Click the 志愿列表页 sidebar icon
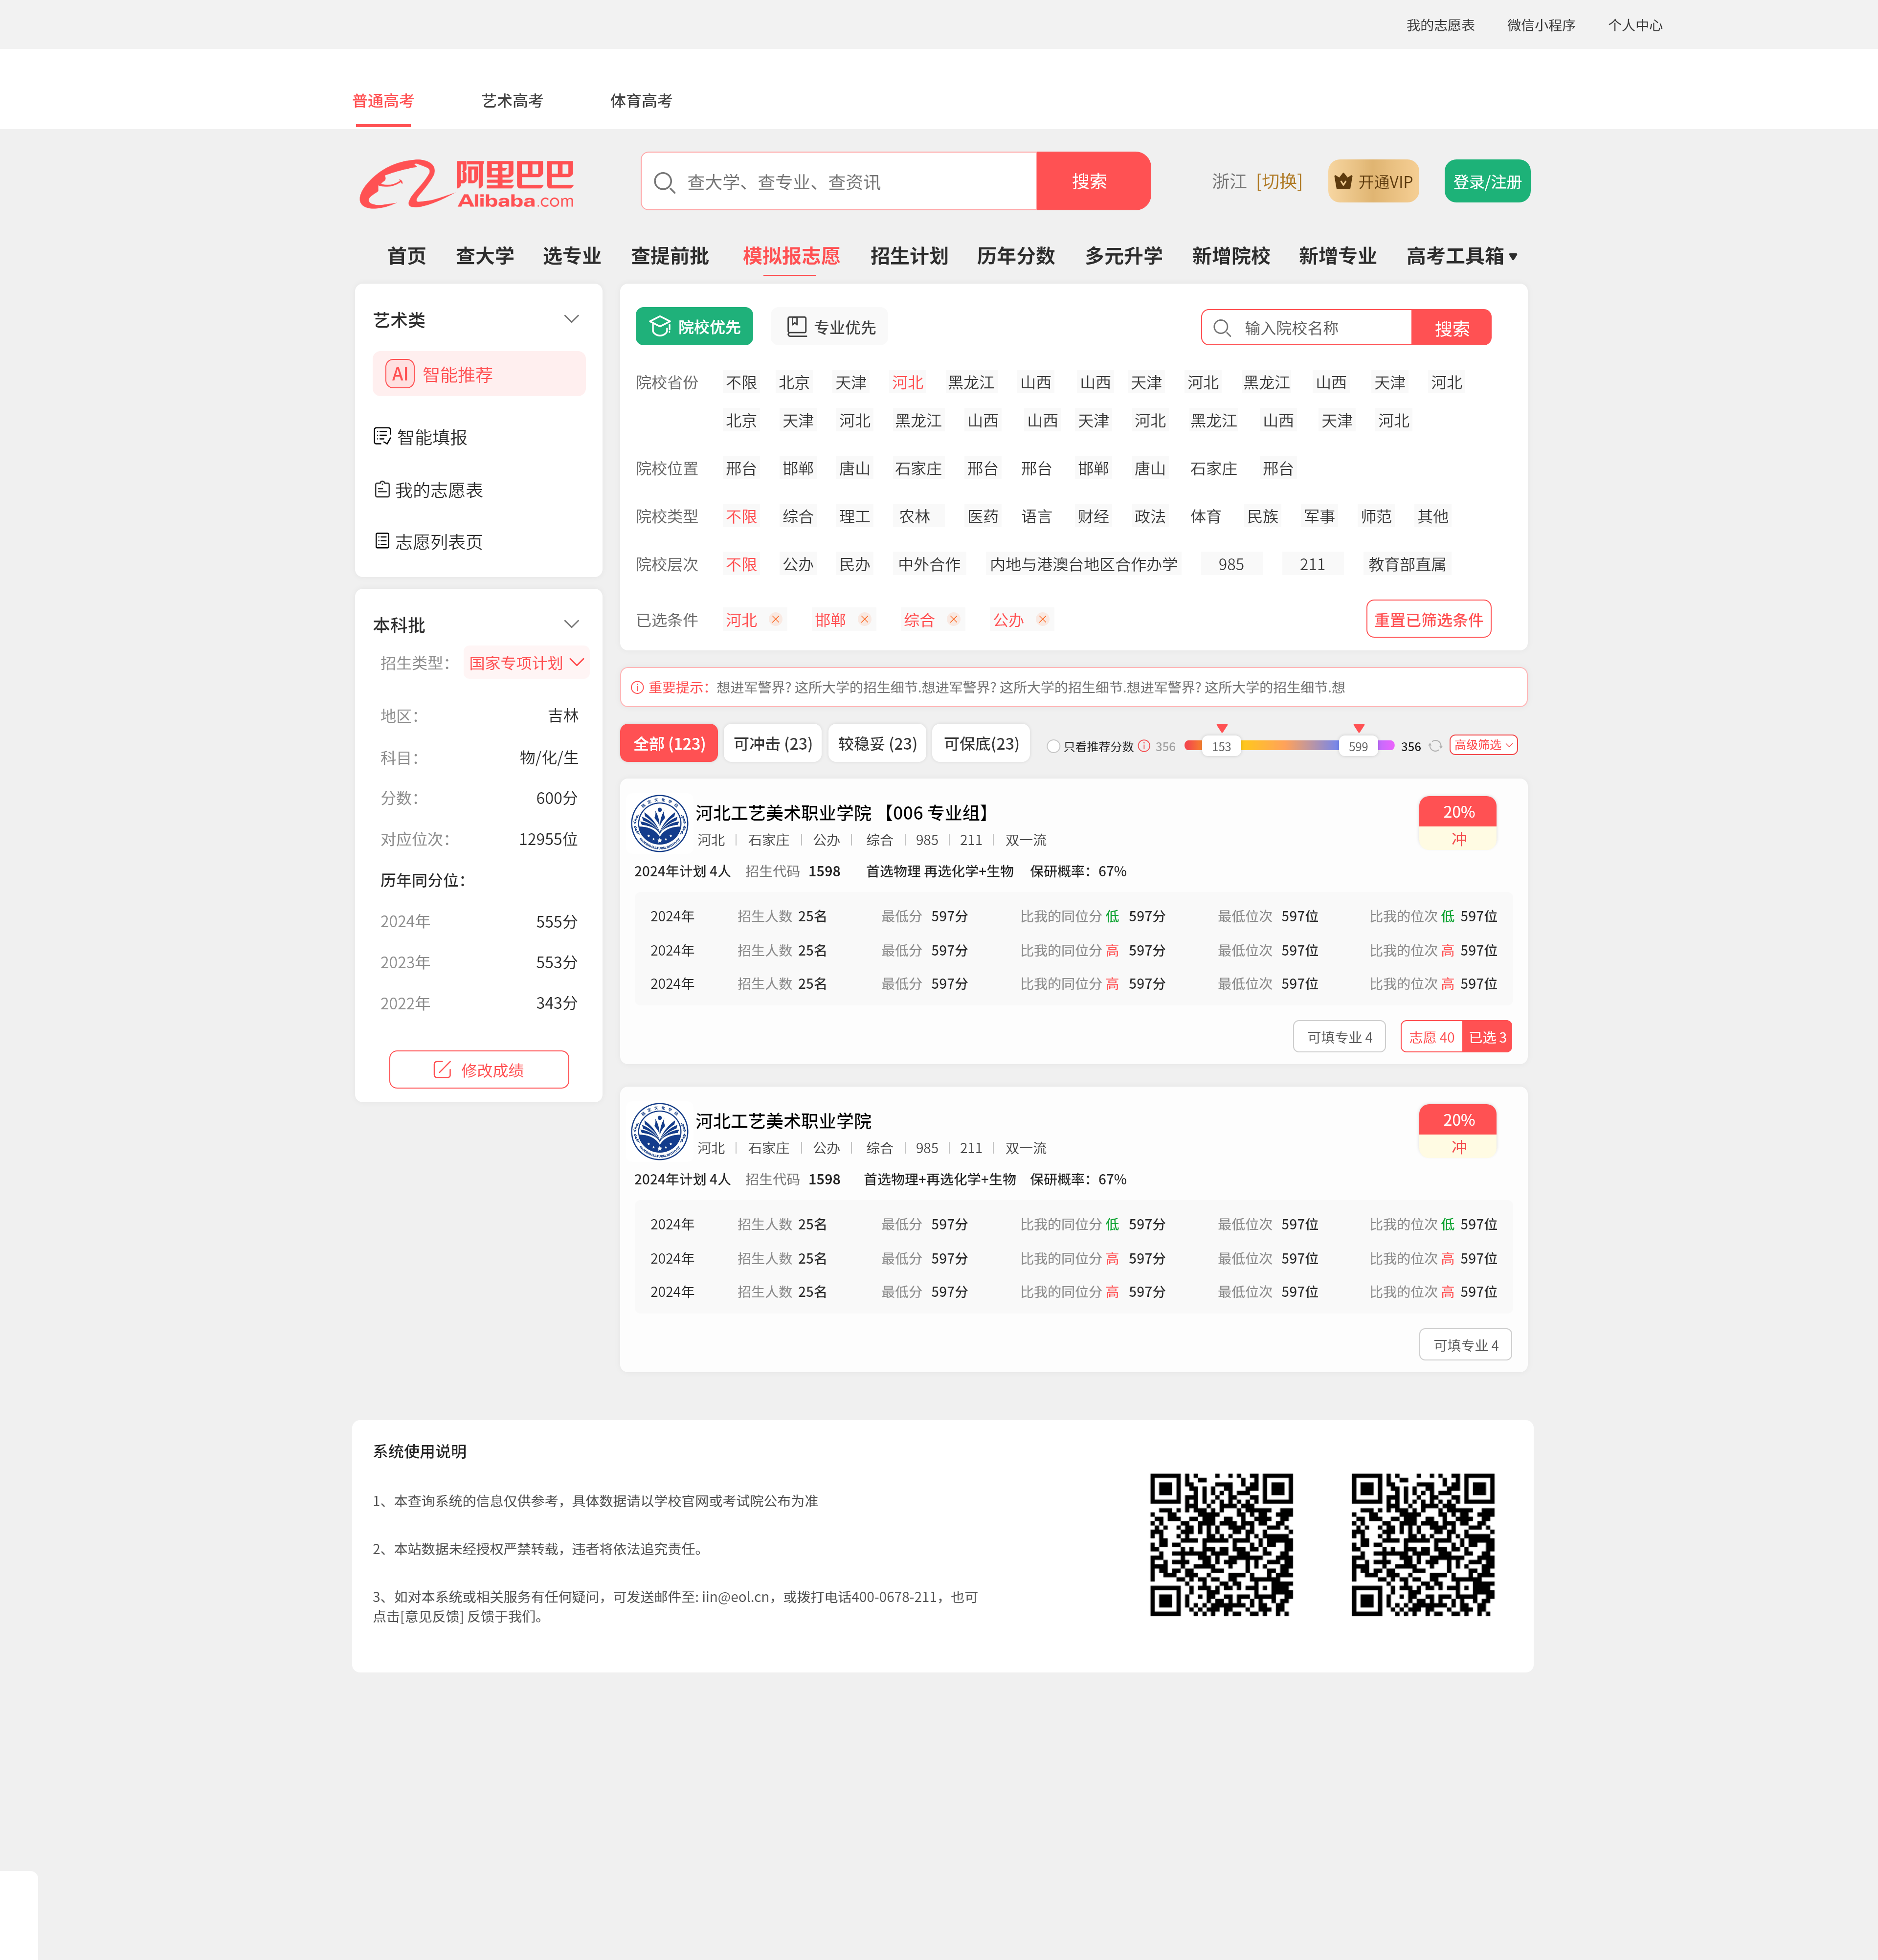Screen dimensions: 1878x1960 click(382, 541)
